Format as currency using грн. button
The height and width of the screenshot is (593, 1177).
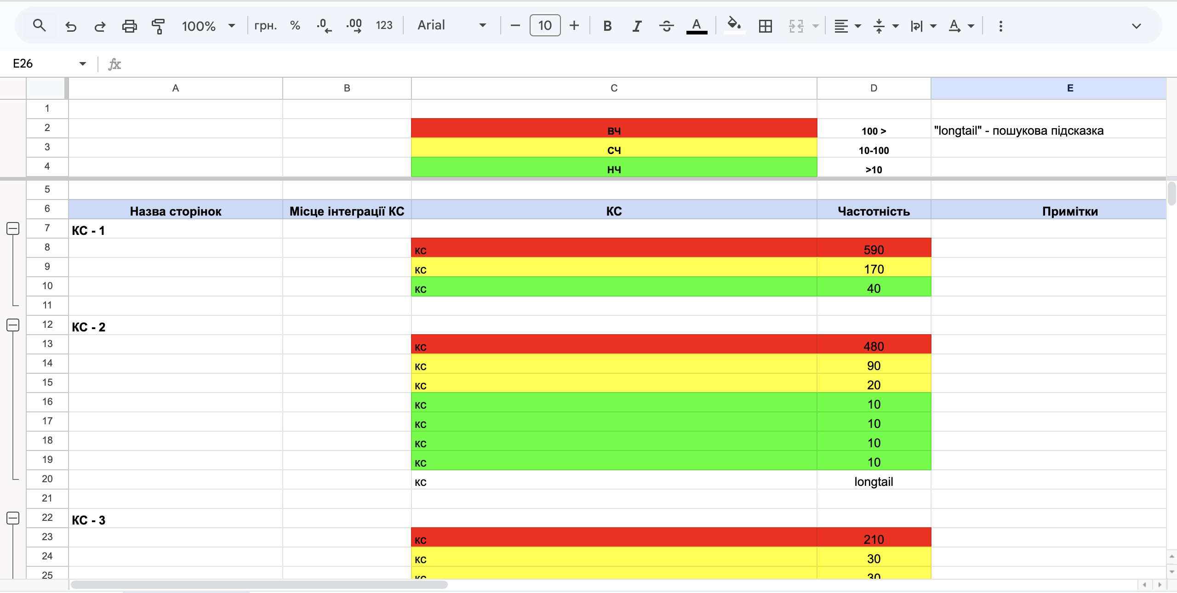265,26
